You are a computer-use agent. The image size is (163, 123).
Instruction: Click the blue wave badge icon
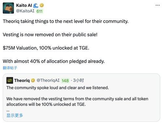36,6
